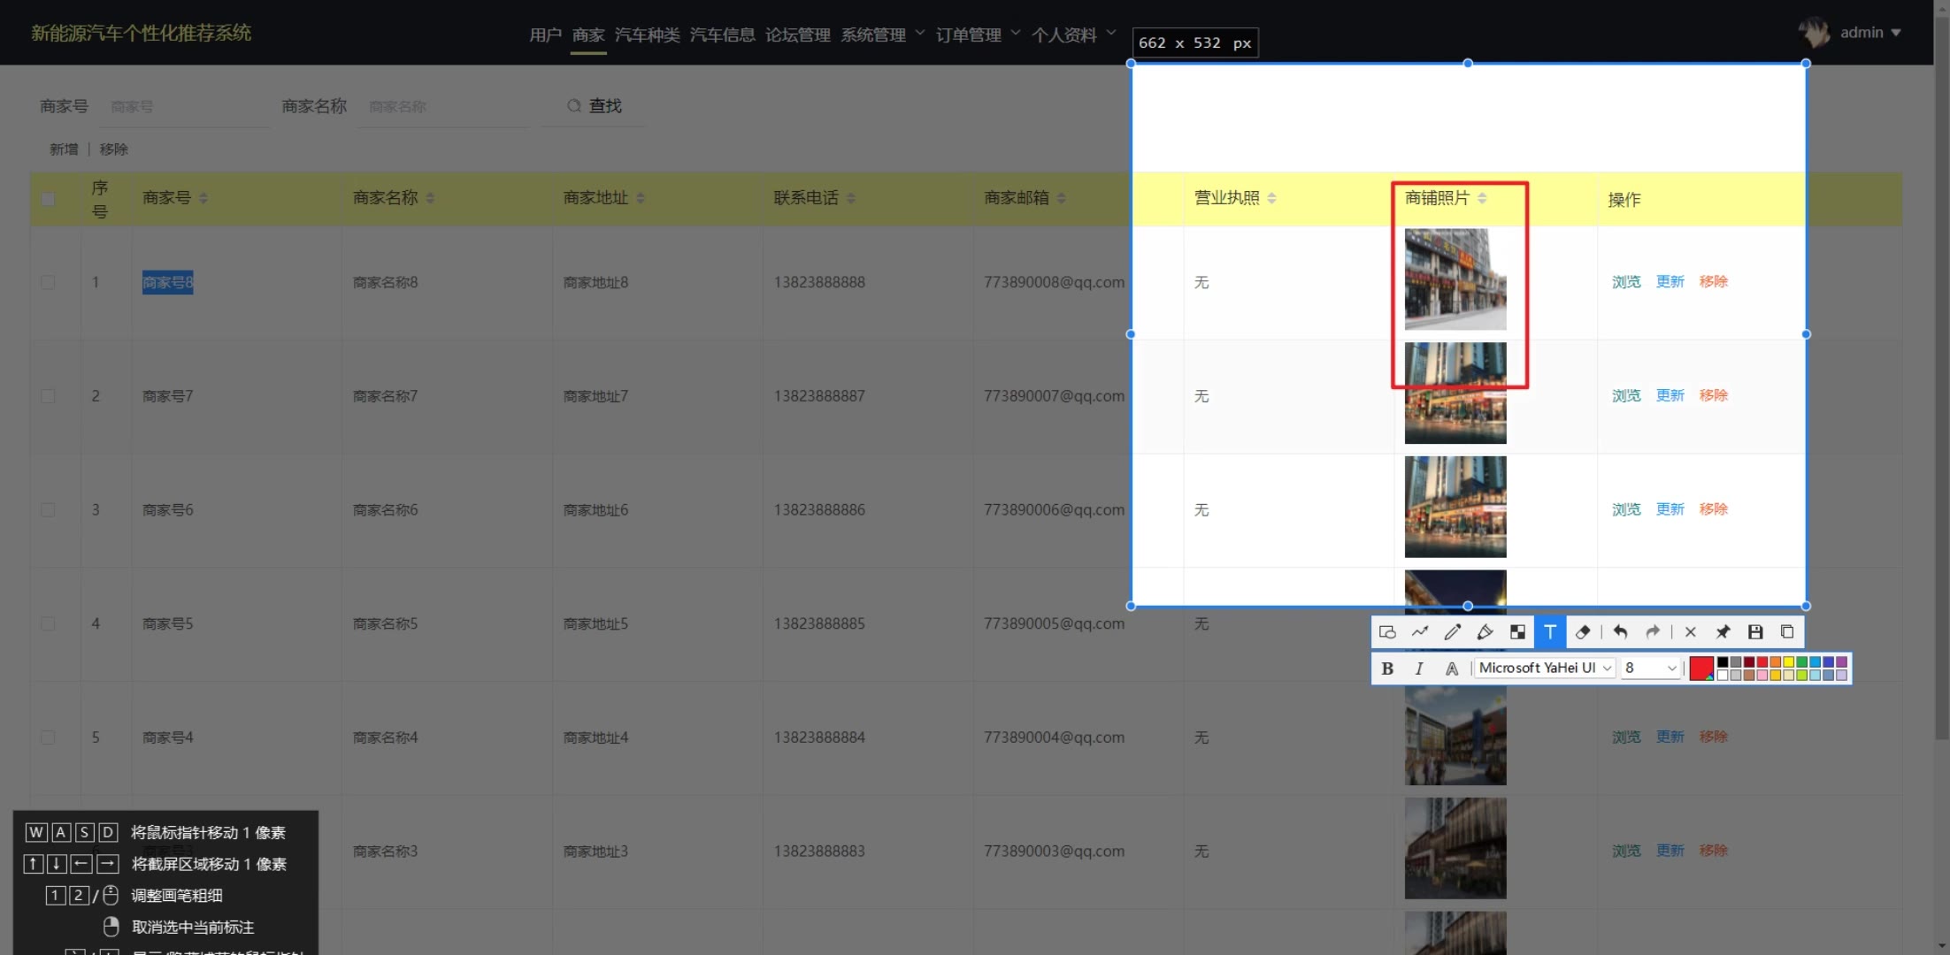
Task: Activate the highlighter marker tool
Action: click(x=1486, y=632)
